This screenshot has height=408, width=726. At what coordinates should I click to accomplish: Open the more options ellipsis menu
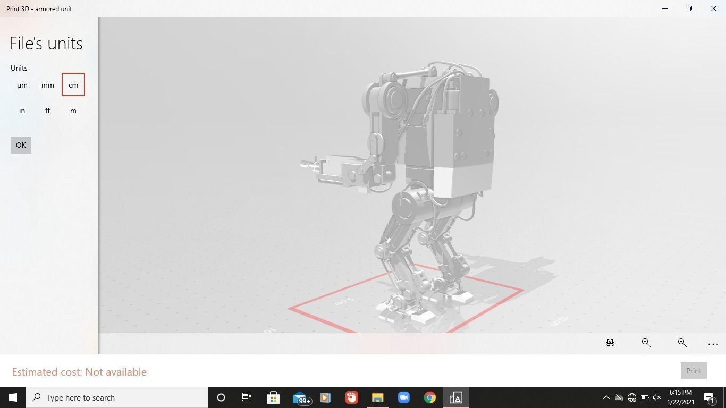(x=713, y=344)
